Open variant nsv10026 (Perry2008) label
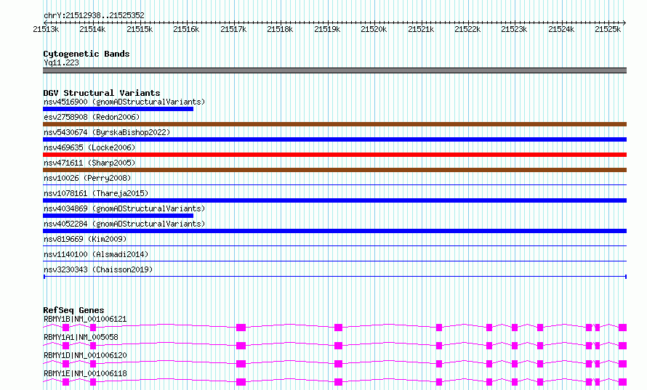This screenshot has width=647, height=390. pyautogui.click(x=87, y=178)
